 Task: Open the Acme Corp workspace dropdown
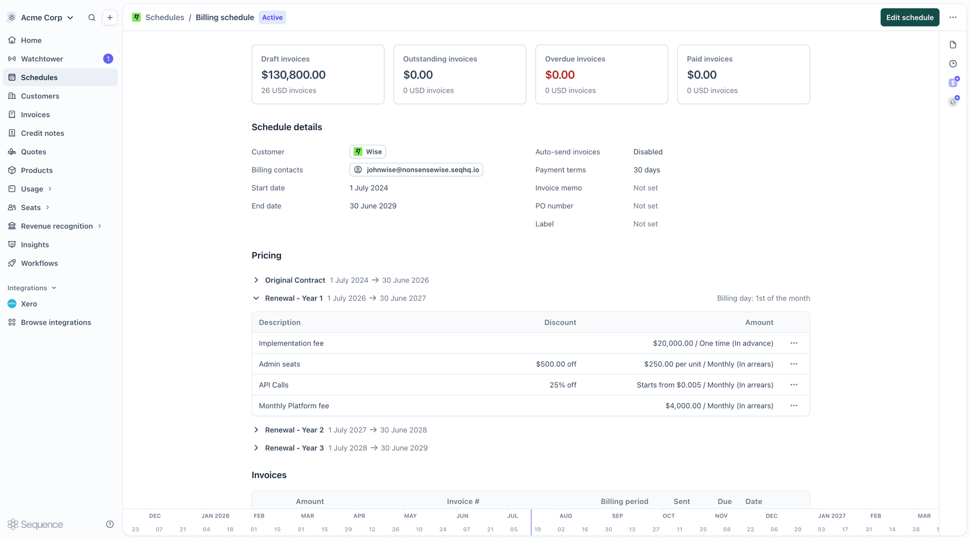click(x=41, y=17)
